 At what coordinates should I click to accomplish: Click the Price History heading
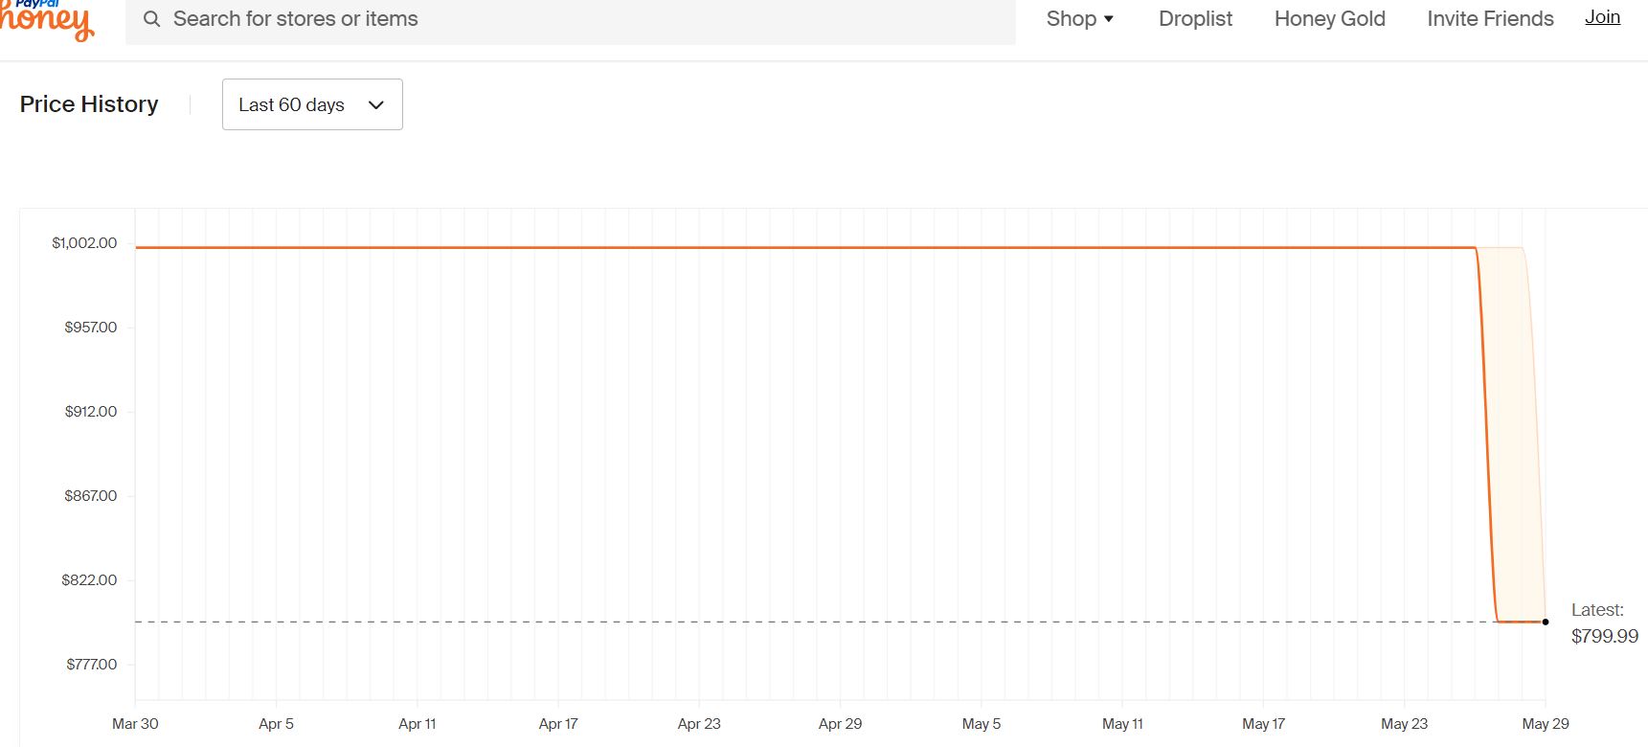pyautogui.click(x=89, y=104)
